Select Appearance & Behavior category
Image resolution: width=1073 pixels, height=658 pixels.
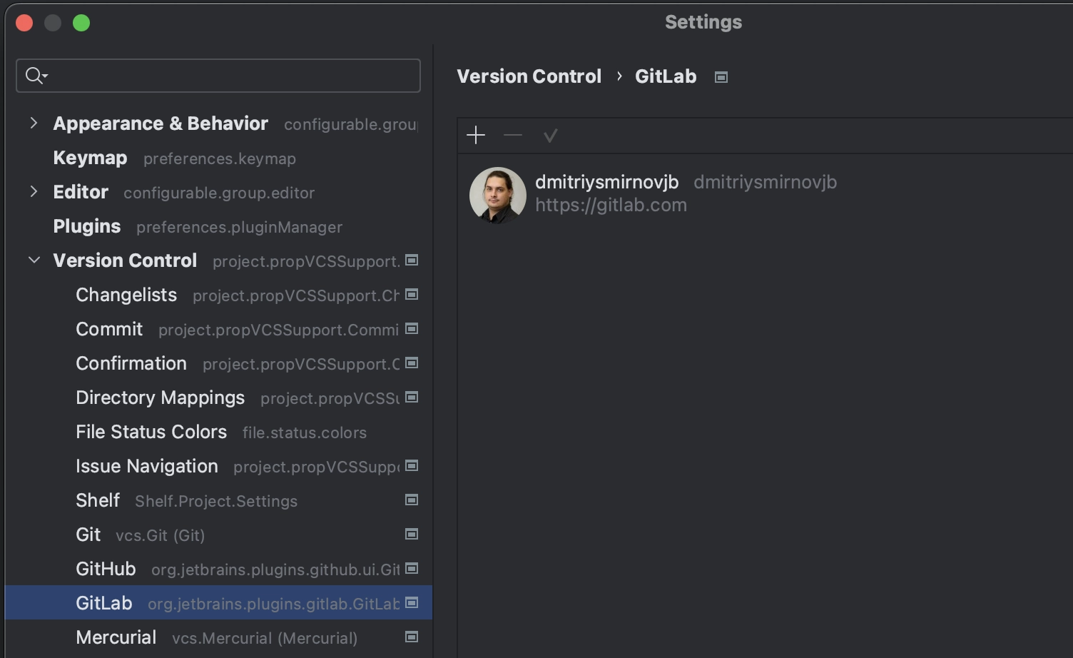161,123
